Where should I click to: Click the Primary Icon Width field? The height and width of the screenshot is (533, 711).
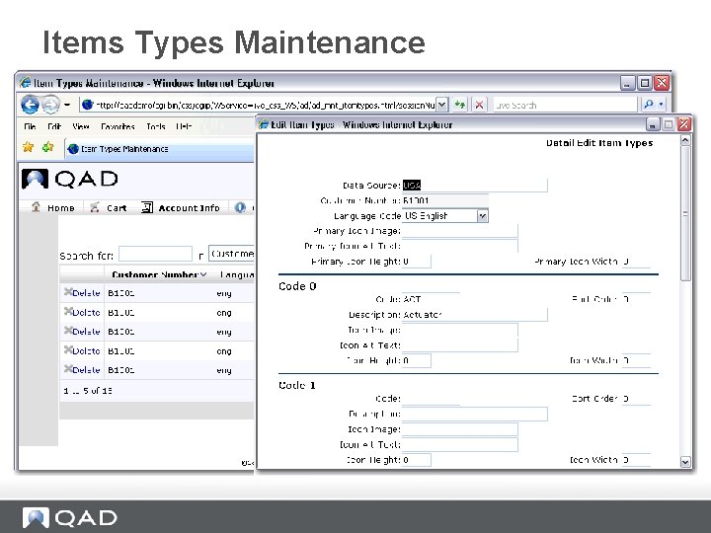point(636,261)
